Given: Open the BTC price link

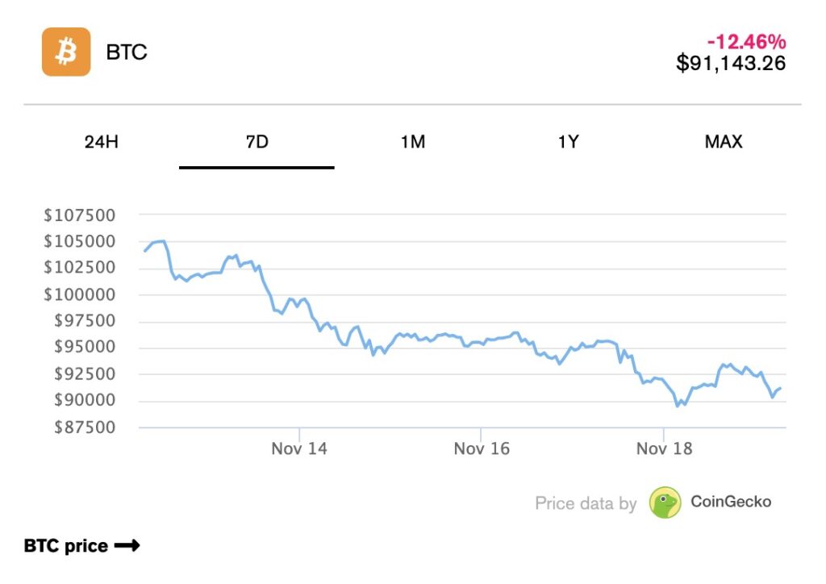Looking at the screenshot, I should (x=66, y=546).
